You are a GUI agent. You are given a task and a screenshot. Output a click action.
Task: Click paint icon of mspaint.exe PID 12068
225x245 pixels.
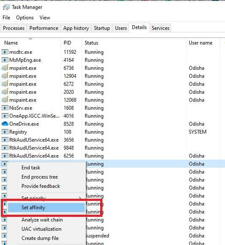(5, 100)
